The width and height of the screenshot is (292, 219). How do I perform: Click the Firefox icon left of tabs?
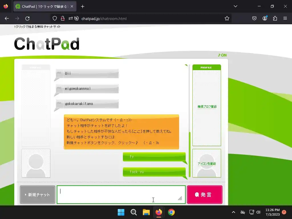click(x=6, y=6)
